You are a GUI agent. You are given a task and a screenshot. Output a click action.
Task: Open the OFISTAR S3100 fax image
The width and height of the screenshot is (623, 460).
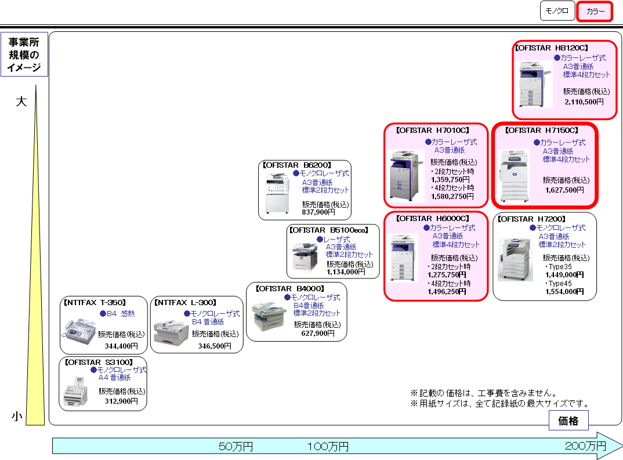75,392
